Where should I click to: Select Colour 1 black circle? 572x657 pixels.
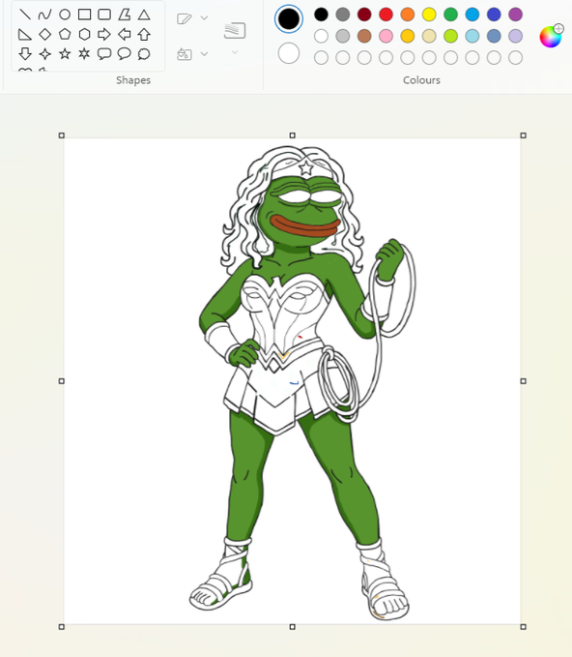(289, 18)
